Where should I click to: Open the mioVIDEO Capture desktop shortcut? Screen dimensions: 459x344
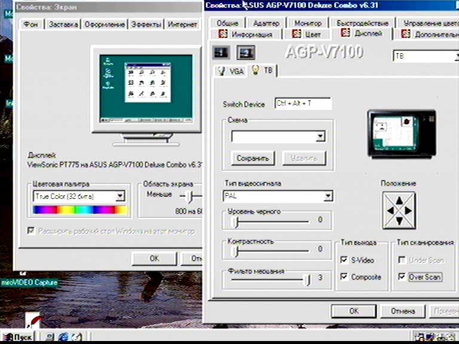(x=29, y=282)
